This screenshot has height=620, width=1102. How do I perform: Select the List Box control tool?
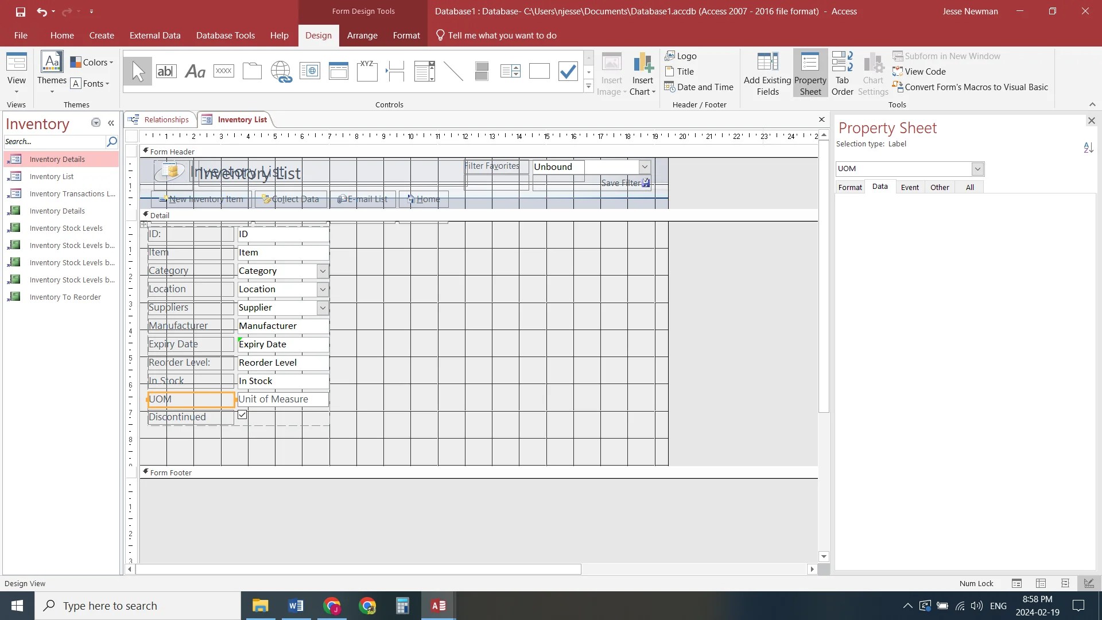pos(510,71)
